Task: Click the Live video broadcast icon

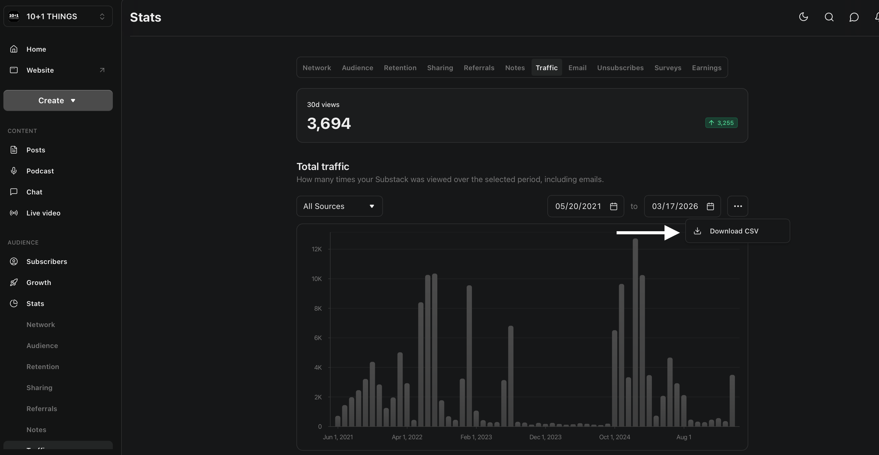Action: [x=14, y=213]
